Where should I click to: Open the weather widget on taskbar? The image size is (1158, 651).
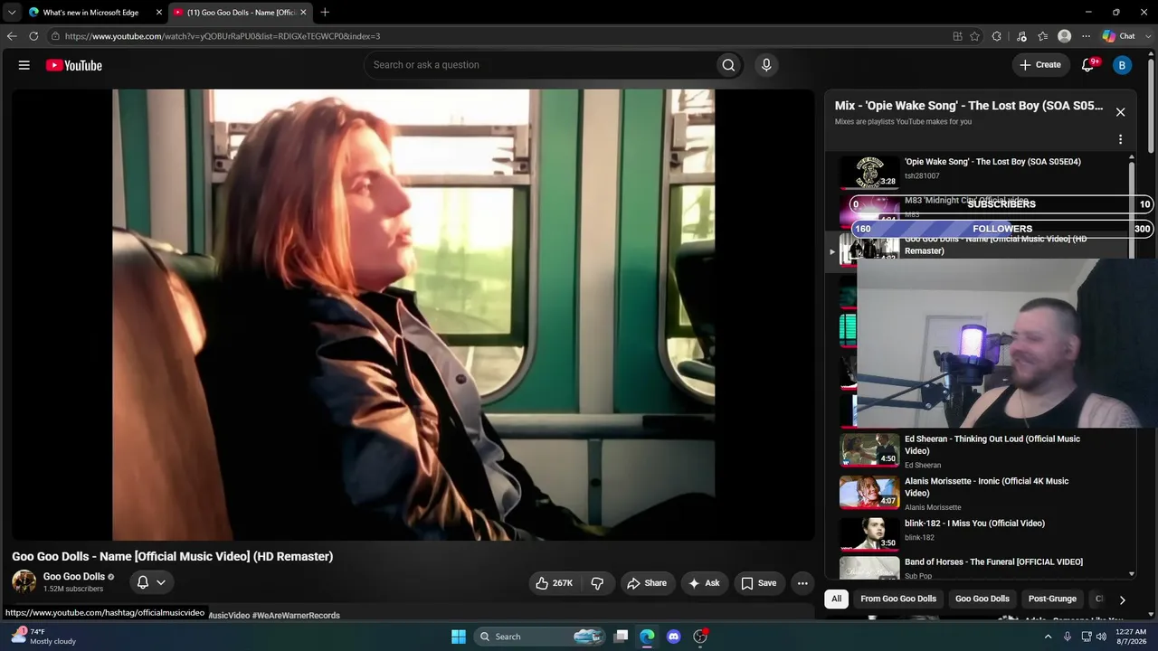42,637
